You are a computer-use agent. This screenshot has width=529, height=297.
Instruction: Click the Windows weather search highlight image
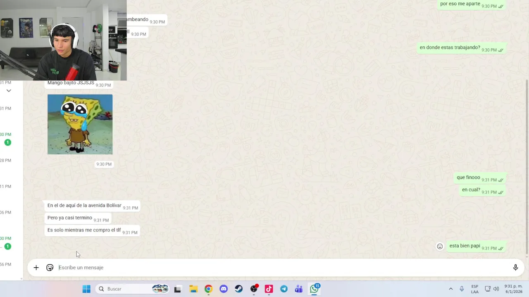[x=160, y=289]
